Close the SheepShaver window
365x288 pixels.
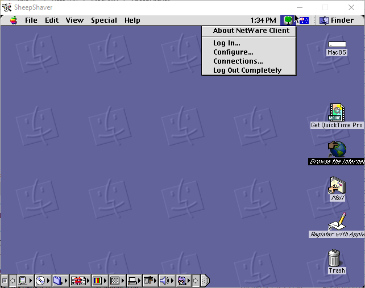pyautogui.click(x=351, y=7)
